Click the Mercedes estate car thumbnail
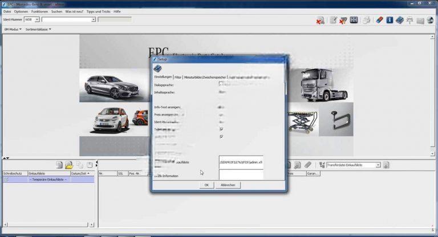The height and width of the screenshot is (237, 438). 115,85
